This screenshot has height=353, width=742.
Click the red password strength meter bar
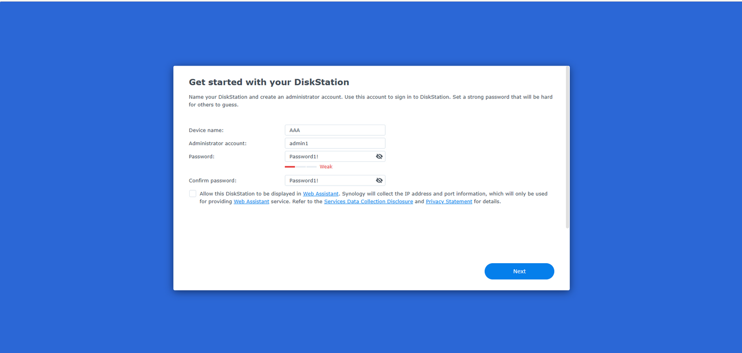tap(290, 167)
